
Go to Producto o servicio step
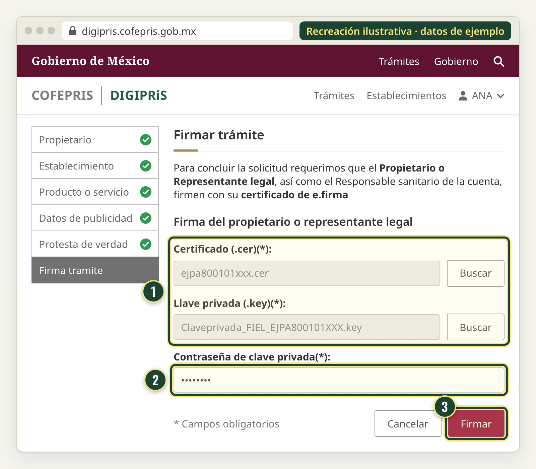(95, 192)
